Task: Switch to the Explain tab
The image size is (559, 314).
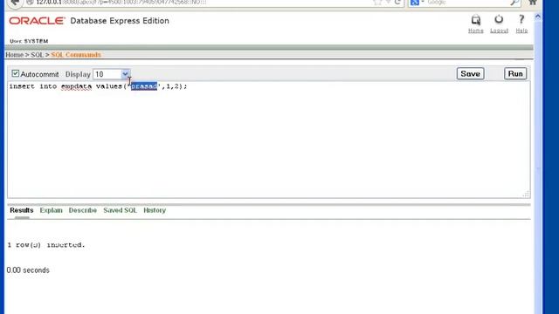Action: click(51, 210)
